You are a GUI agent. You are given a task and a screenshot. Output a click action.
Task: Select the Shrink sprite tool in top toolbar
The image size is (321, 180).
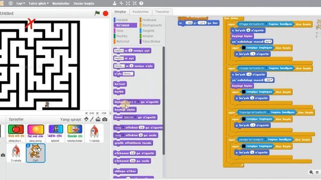(134, 3)
